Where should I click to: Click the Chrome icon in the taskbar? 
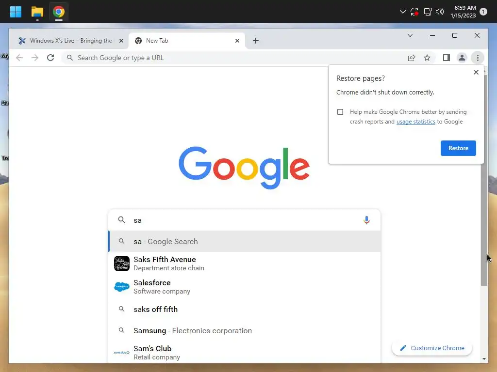click(x=59, y=12)
